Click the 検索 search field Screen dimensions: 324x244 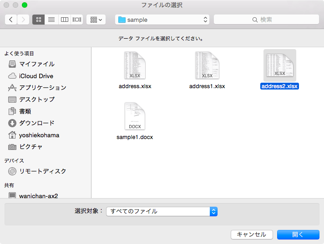[x=266, y=20]
